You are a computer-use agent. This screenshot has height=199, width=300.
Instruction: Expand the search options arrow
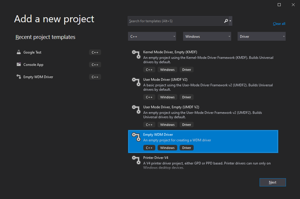coord(231,21)
